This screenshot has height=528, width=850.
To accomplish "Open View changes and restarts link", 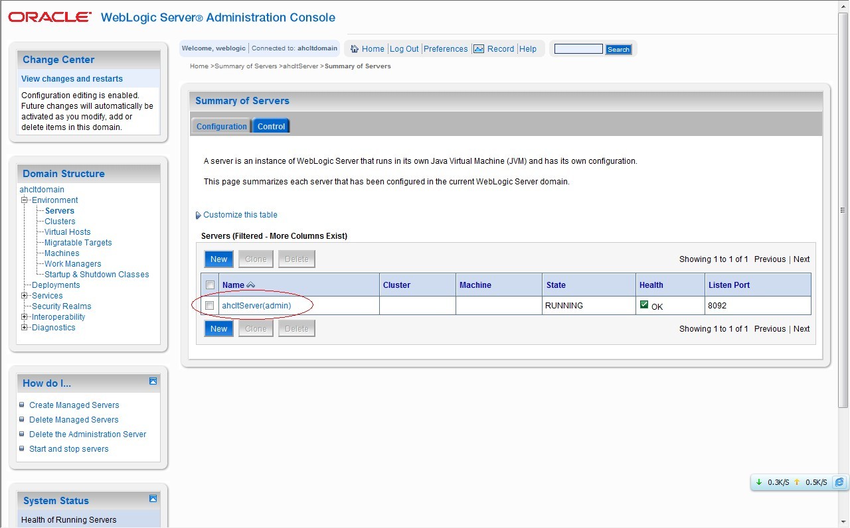I will [x=72, y=79].
